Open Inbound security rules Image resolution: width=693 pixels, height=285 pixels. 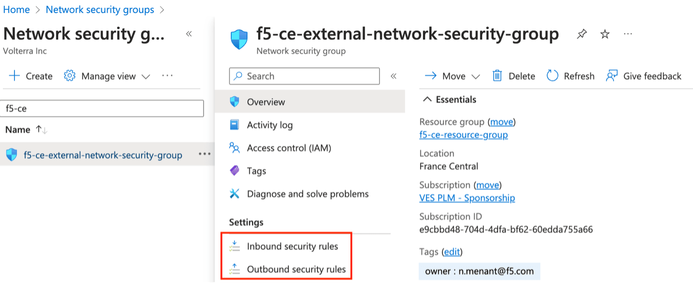(293, 246)
